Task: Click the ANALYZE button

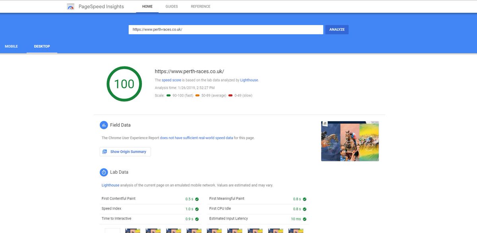Action: (337, 29)
